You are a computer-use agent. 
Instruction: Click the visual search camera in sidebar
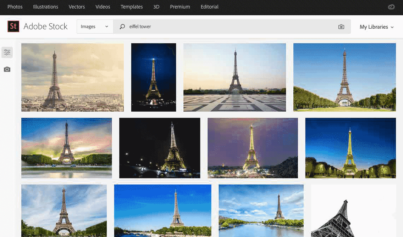click(x=7, y=69)
